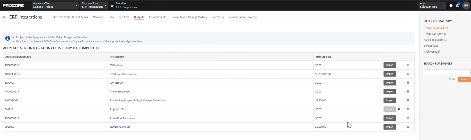Remove PDX Stadium row with red X
The height and width of the screenshot is (140, 471).
[x=408, y=83]
